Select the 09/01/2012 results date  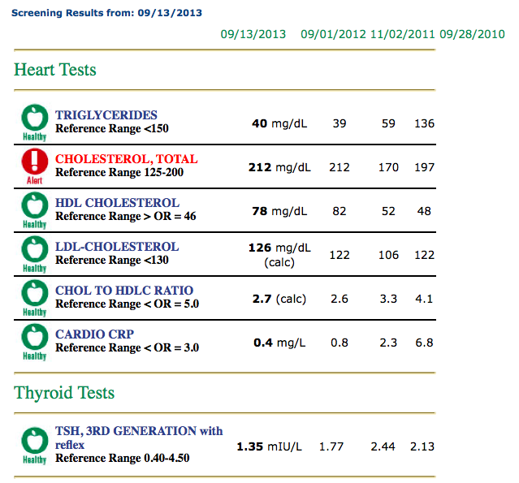tap(333, 34)
